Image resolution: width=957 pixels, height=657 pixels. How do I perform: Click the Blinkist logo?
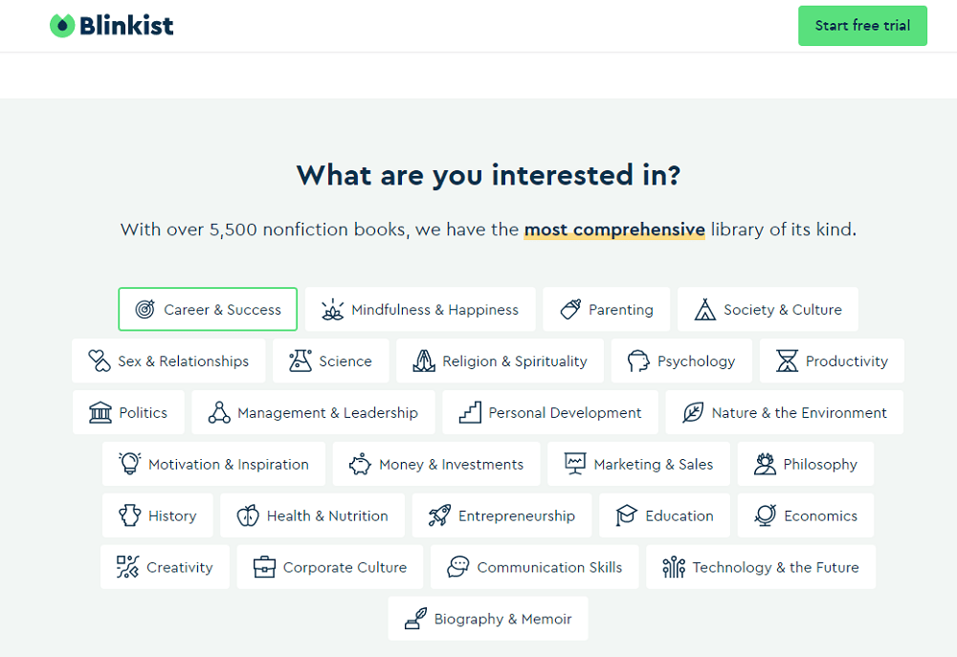tap(112, 26)
